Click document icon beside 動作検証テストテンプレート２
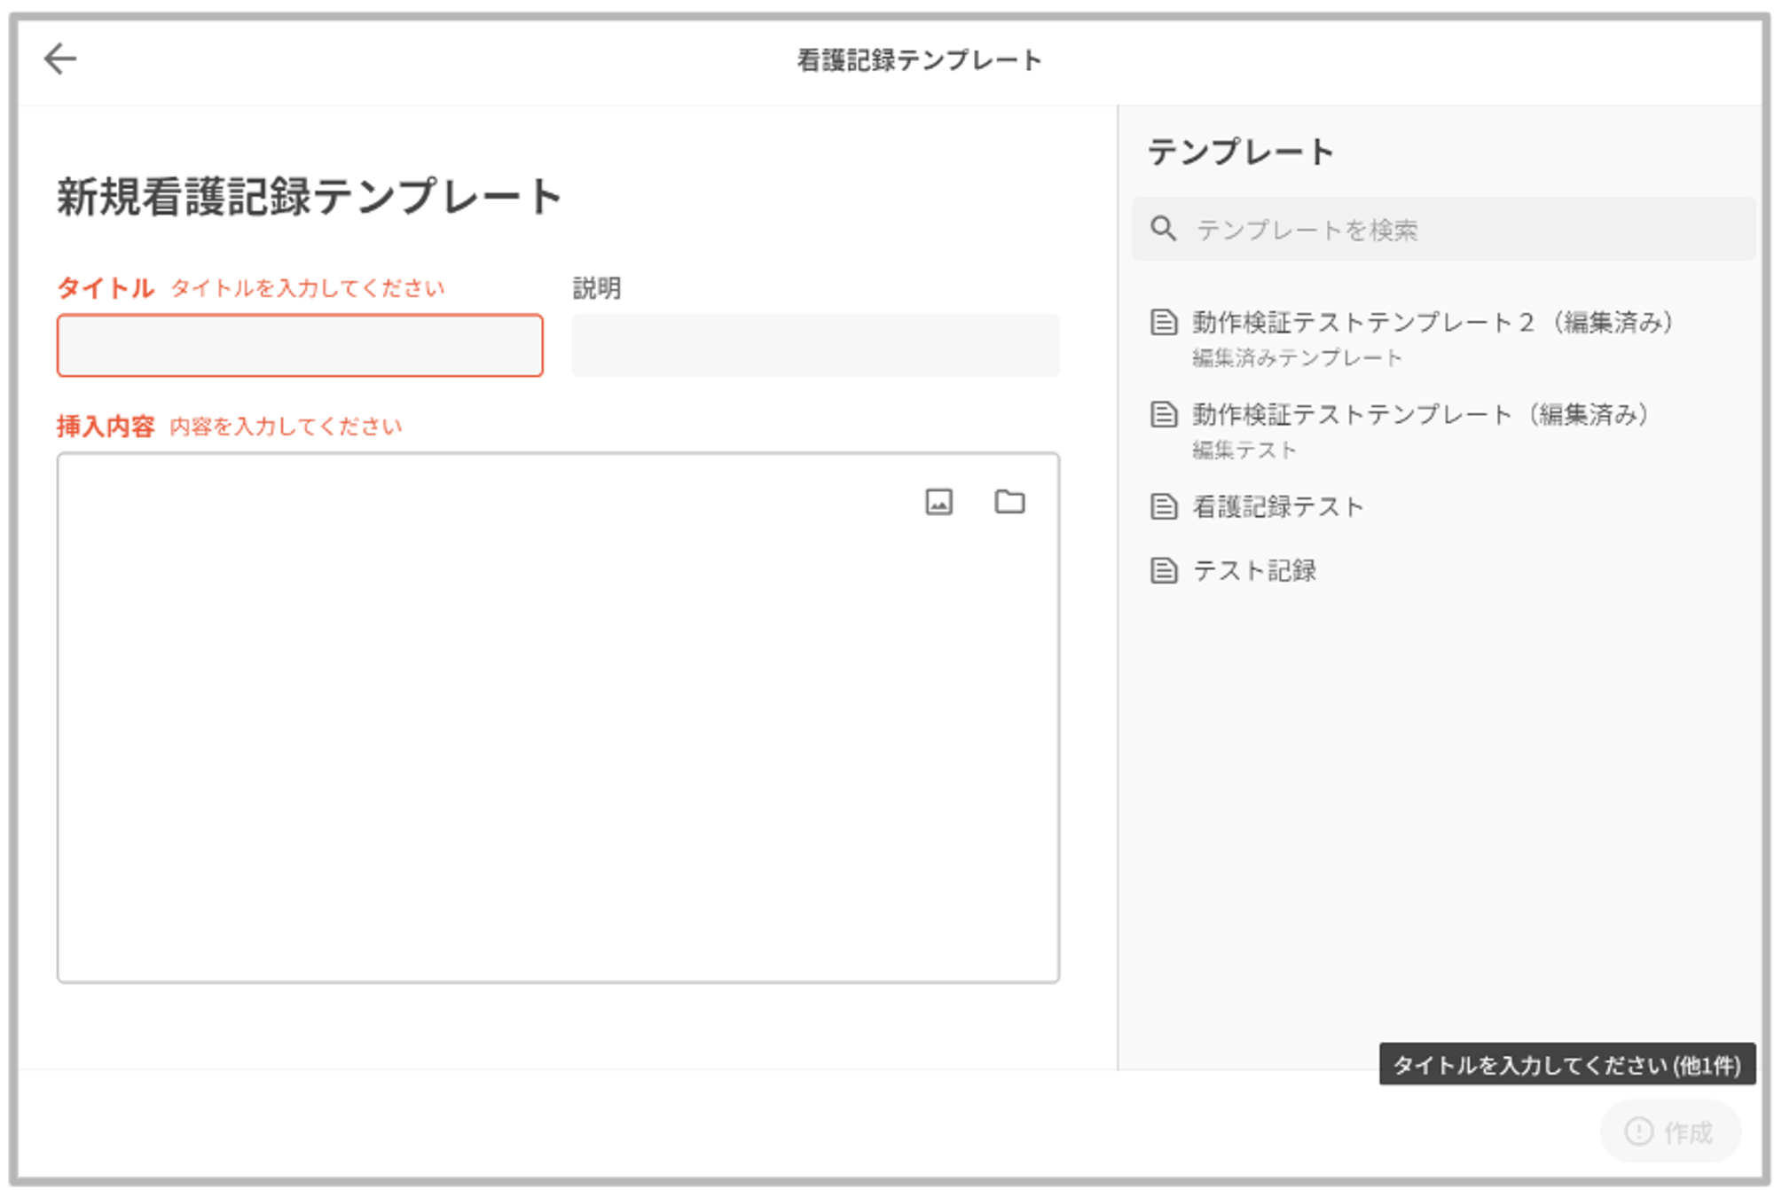Screen dimensions: 1774x1190 pos(1164,322)
